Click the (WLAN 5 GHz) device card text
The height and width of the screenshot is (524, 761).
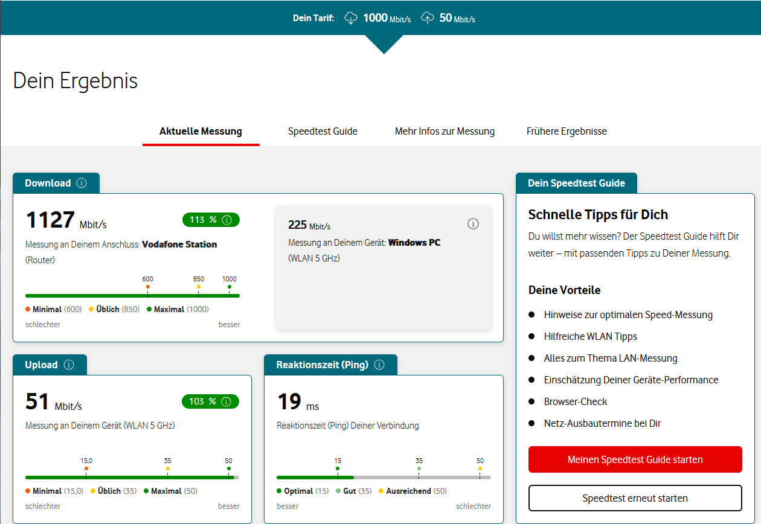click(314, 258)
